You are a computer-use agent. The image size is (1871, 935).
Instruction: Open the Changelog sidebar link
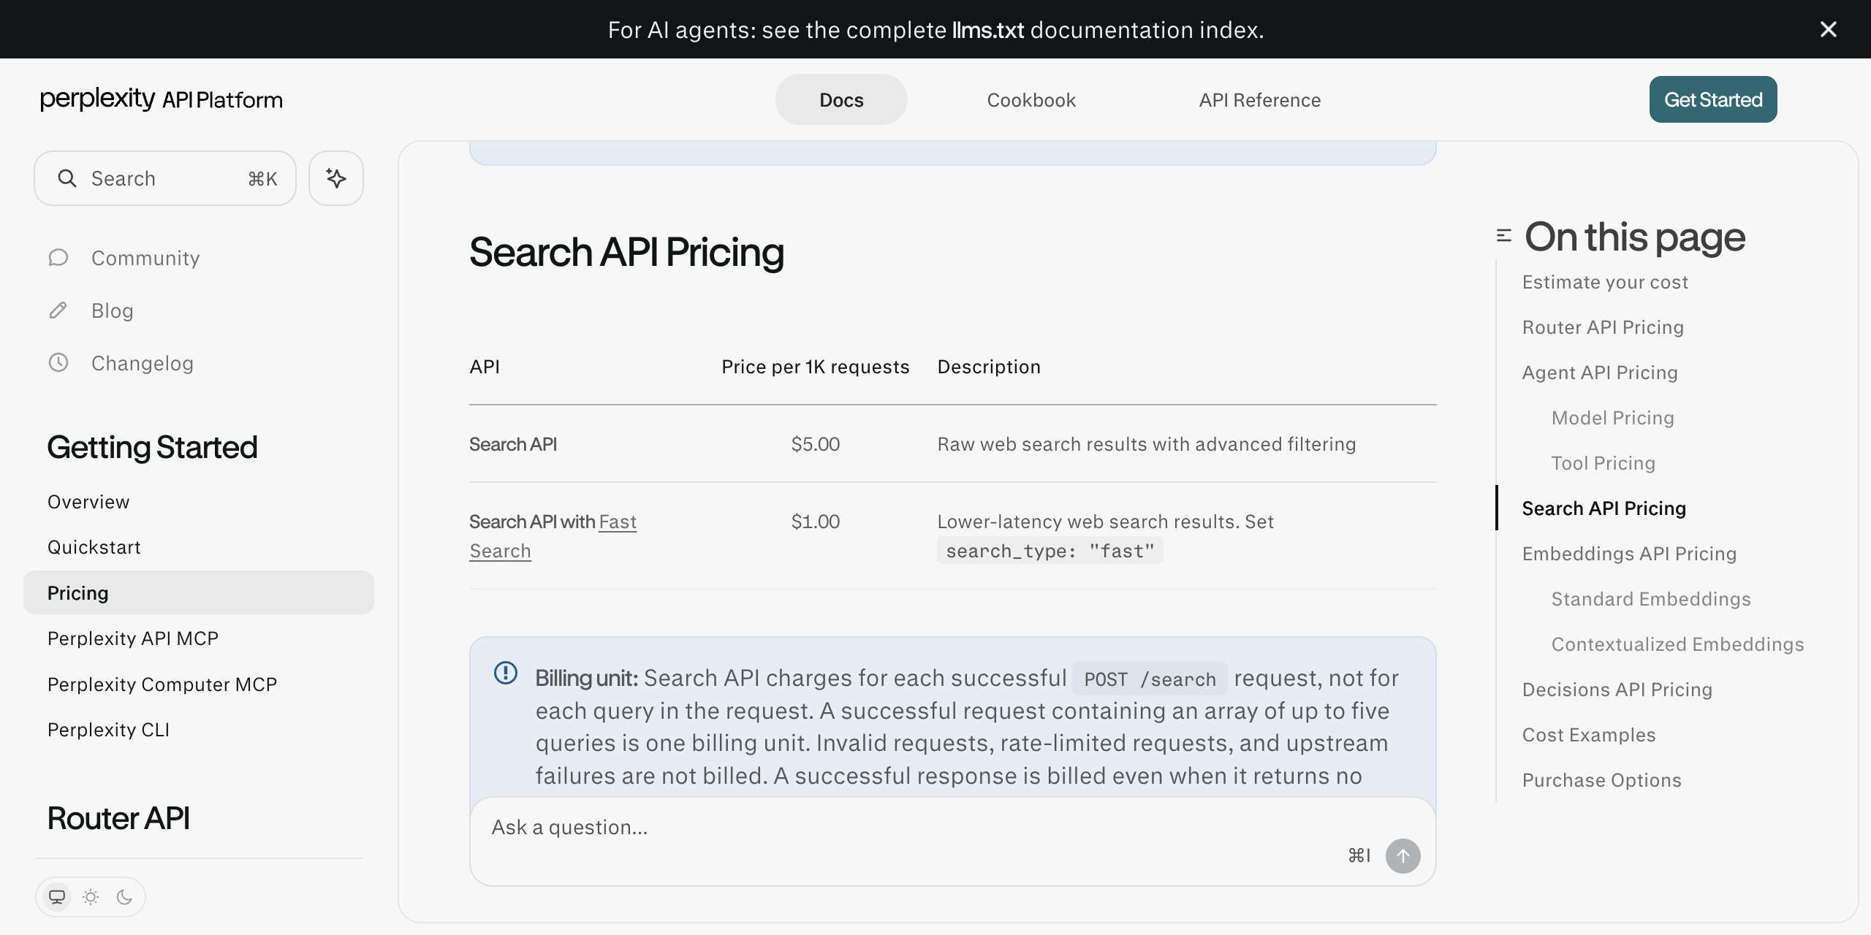[x=143, y=363]
